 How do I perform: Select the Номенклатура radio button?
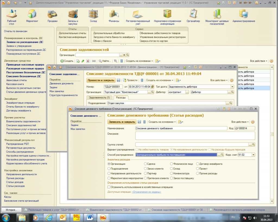[x=171, y=173]
